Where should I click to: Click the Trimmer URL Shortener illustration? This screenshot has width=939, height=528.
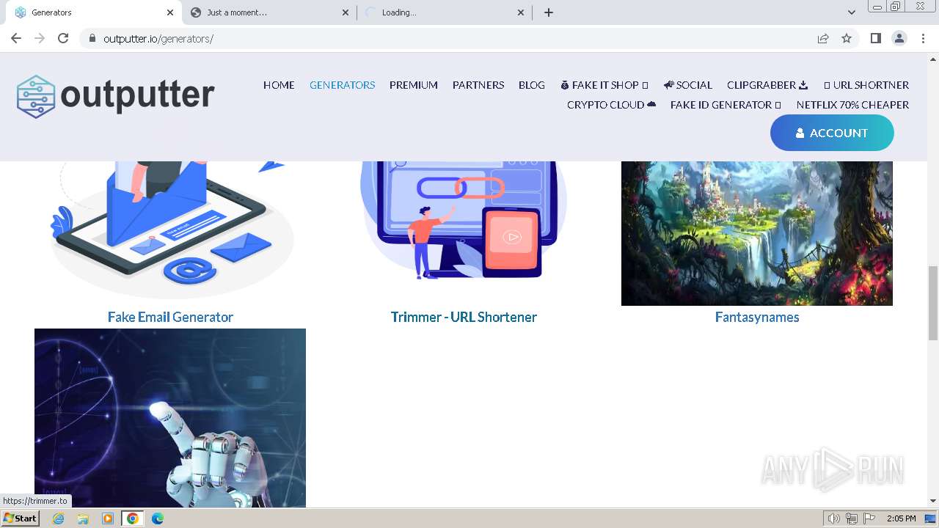[x=464, y=220]
